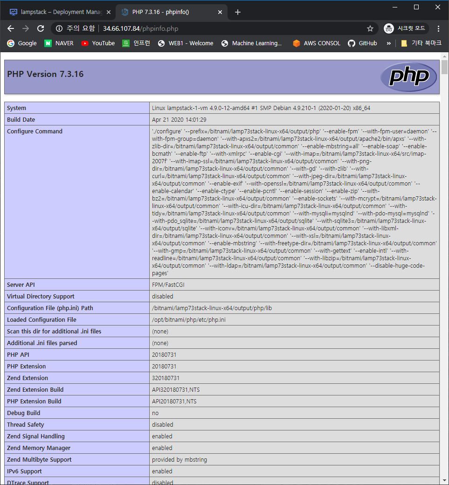Click the IPv6 Support label

click(x=24, y=471)
